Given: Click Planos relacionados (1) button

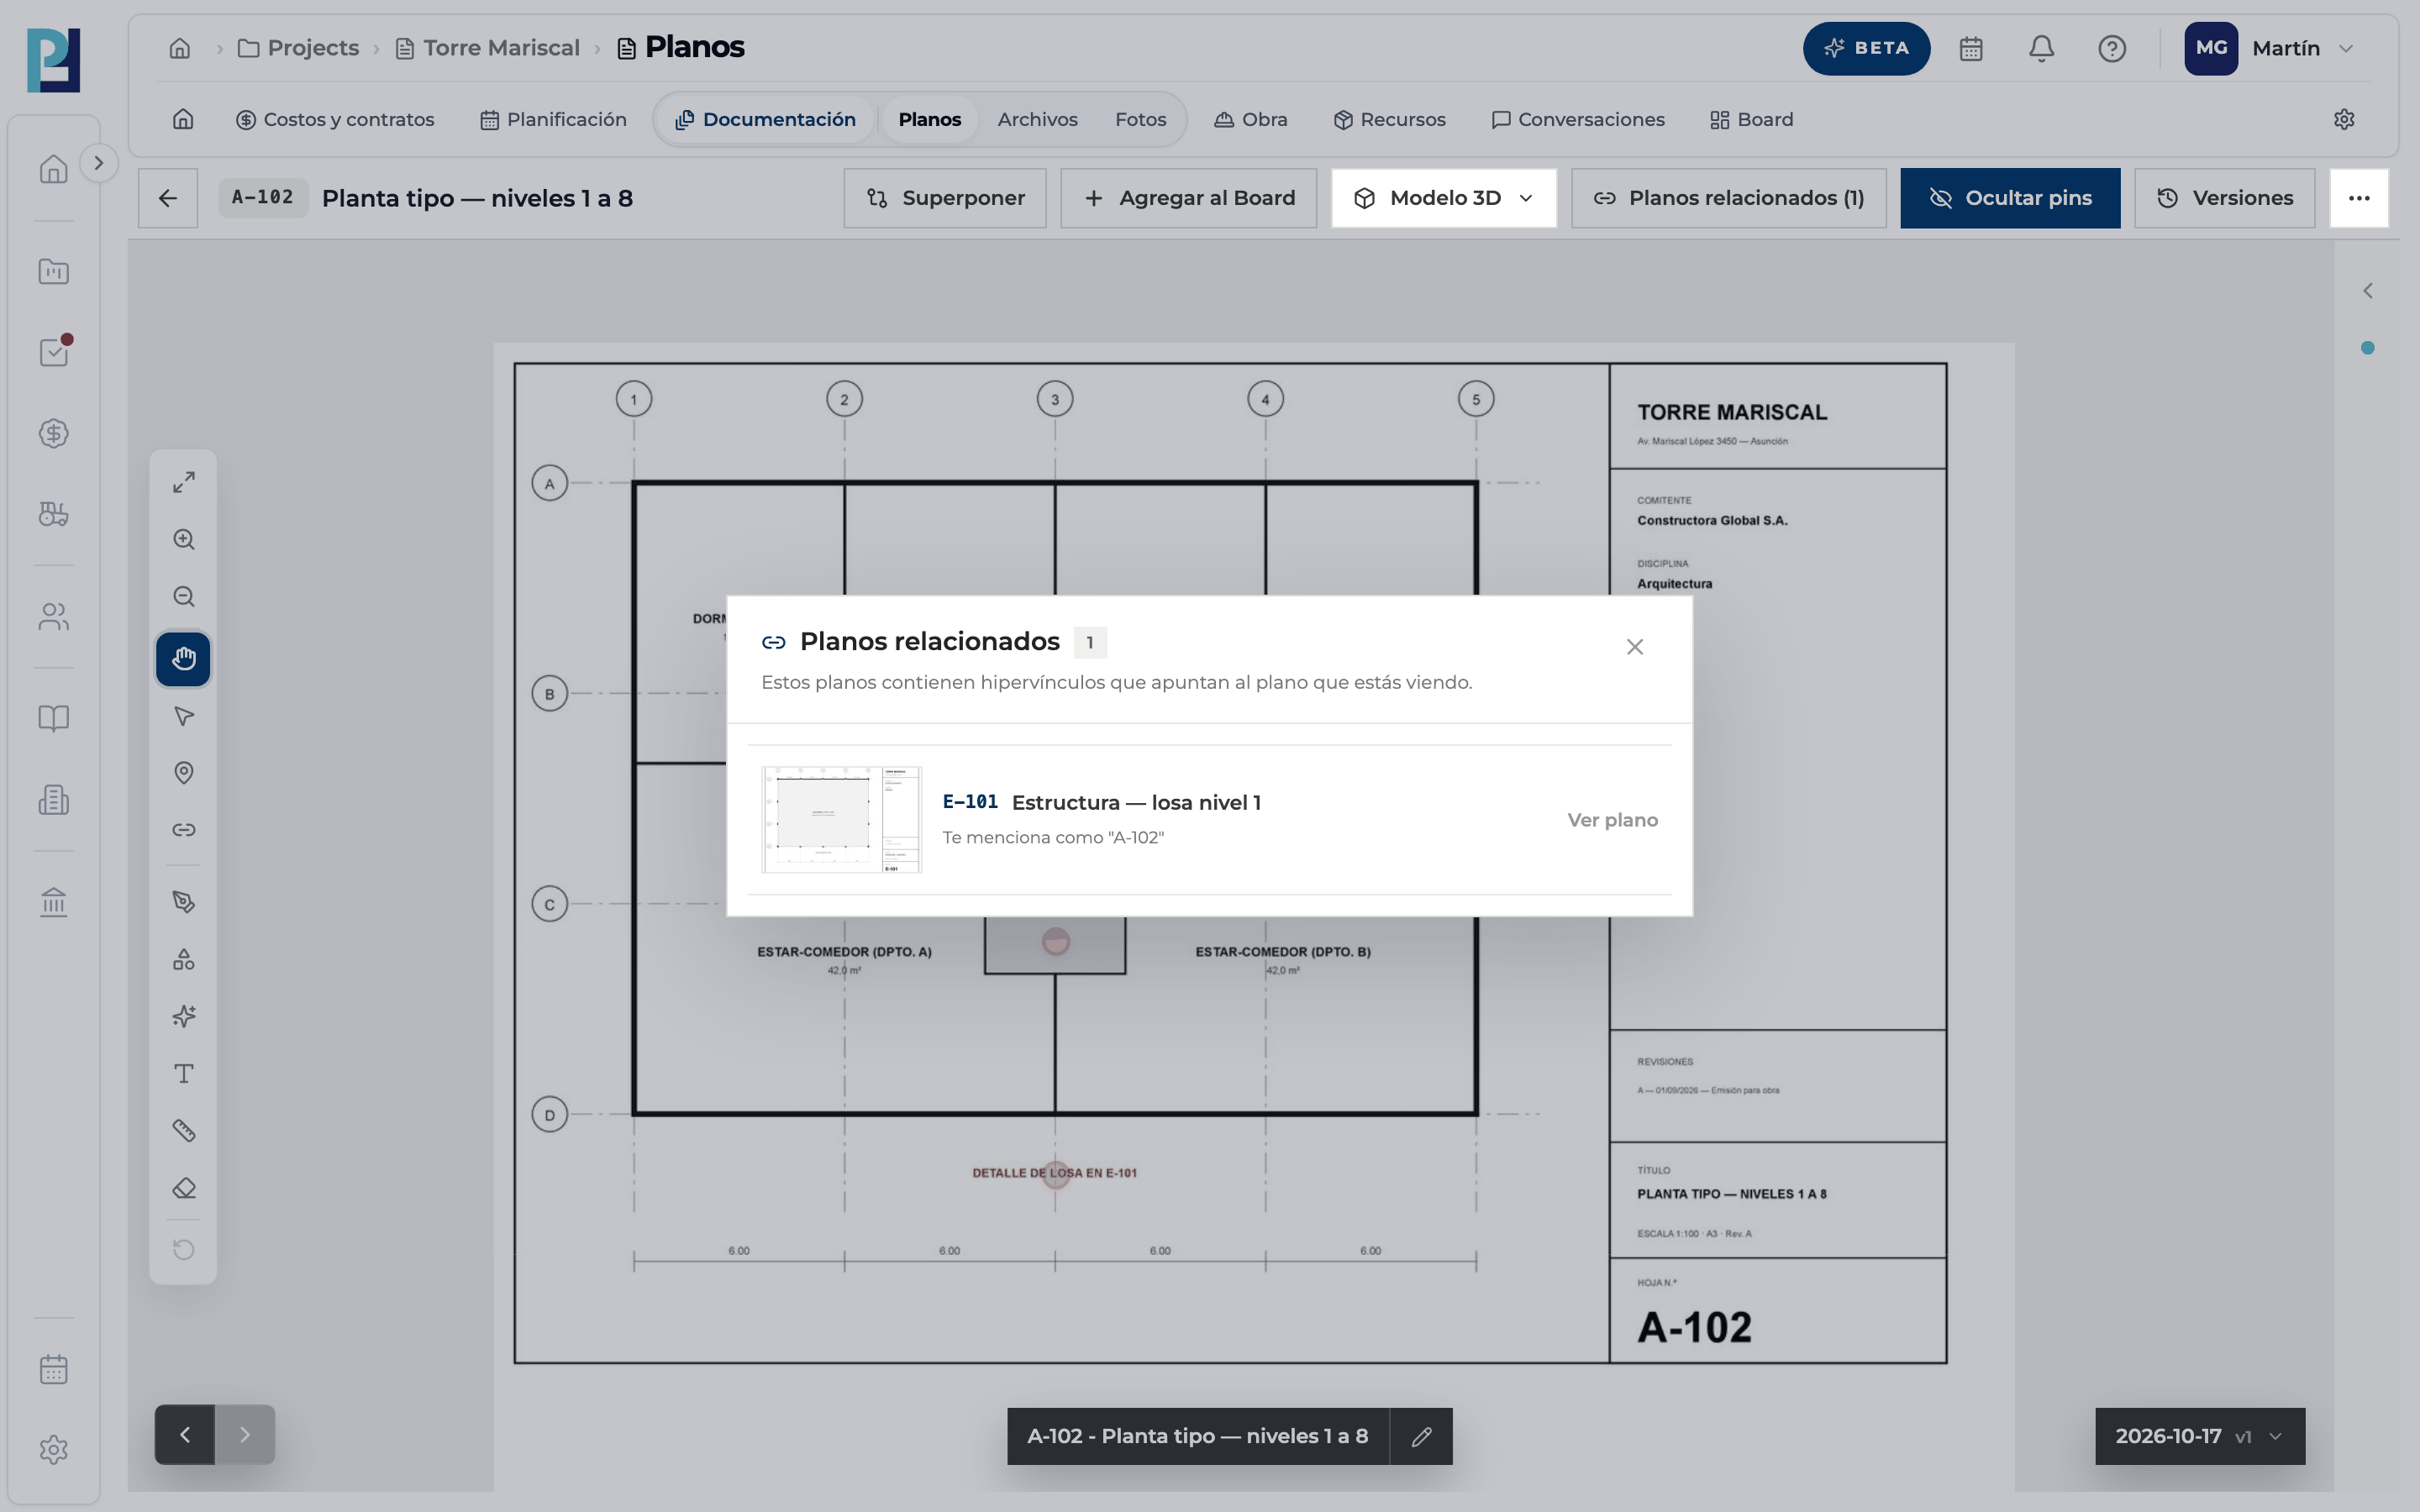Looking at the screenshot, I should [x=1728, y=198].
